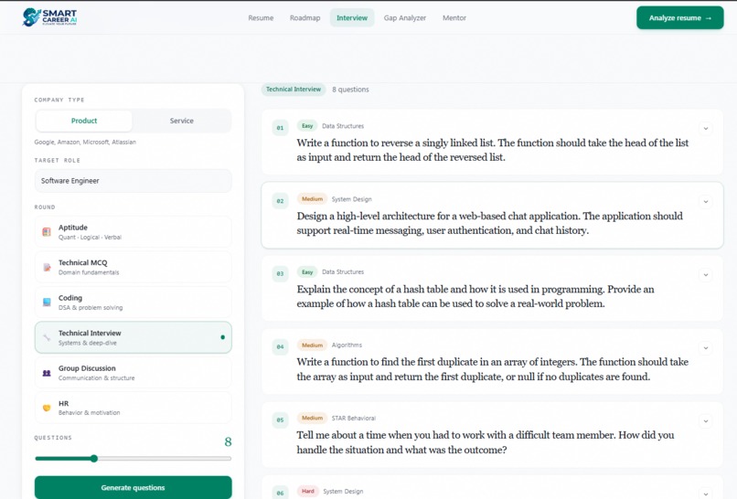Click the HR handshake icon
The height and width of the screenshot is (499, 737).
point(47,408)
